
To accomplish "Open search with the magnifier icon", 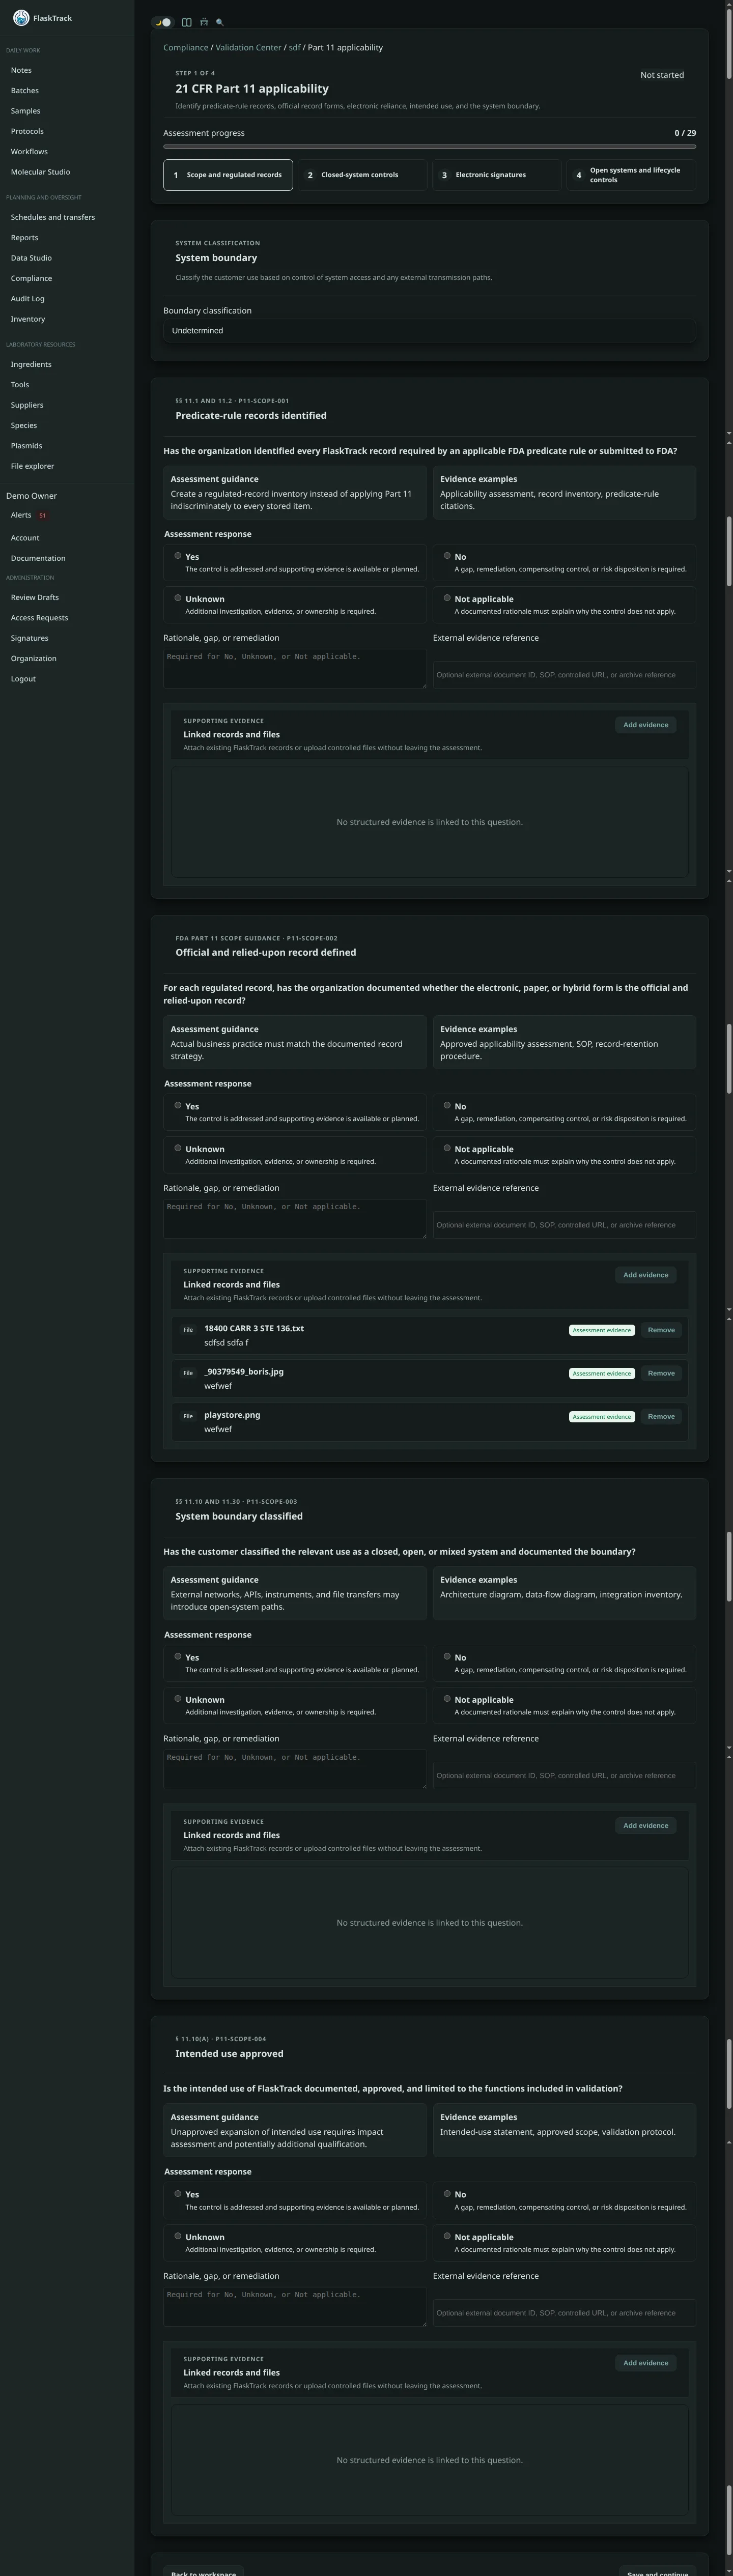I will click(x=220, y=22).
